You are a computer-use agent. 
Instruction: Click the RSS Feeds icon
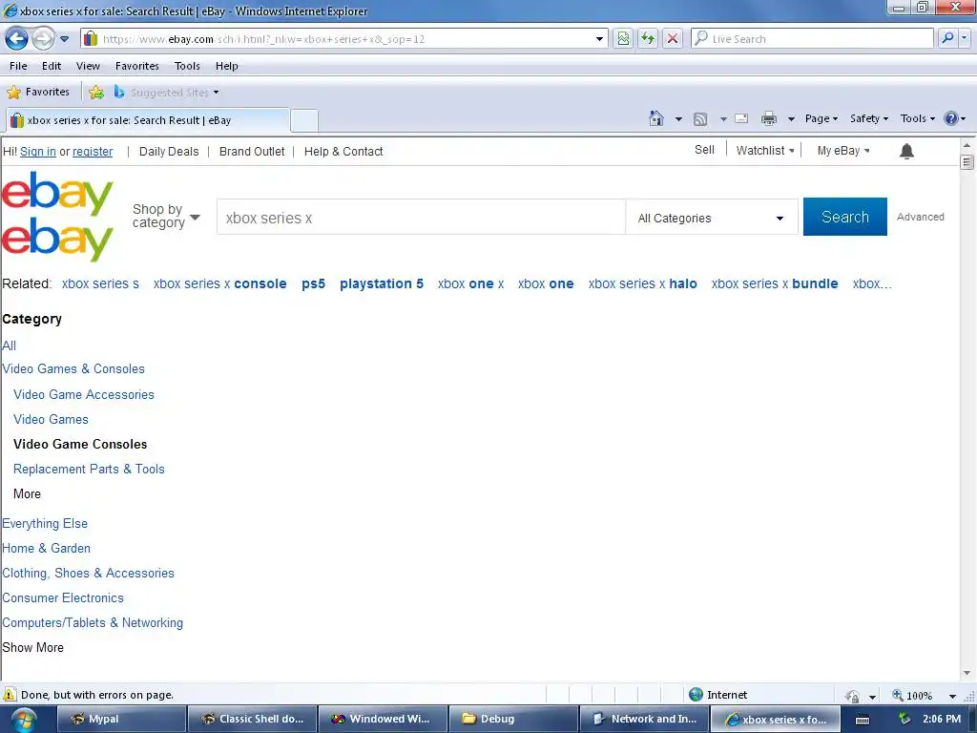pyautogui.click(x=700, y=119)
